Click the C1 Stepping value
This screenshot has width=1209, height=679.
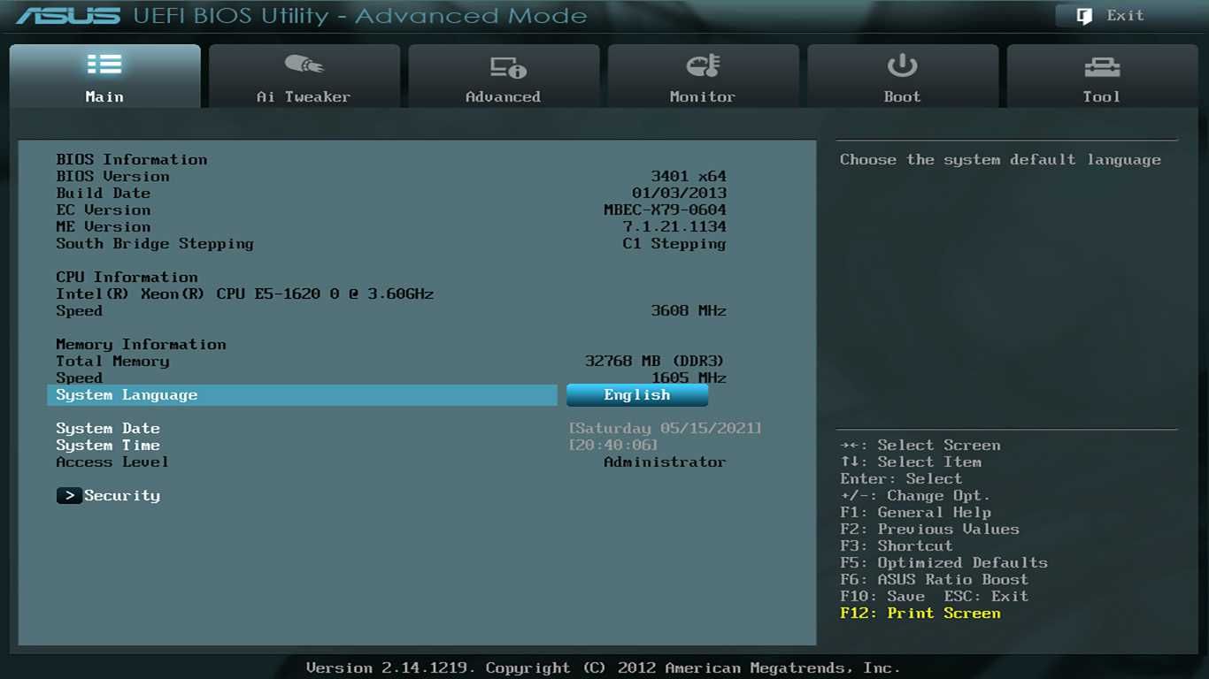point(674,244)
